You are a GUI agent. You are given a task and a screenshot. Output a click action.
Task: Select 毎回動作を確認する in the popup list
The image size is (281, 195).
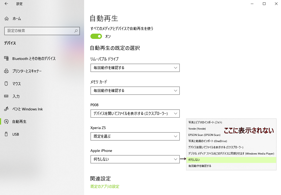point(200,166)
